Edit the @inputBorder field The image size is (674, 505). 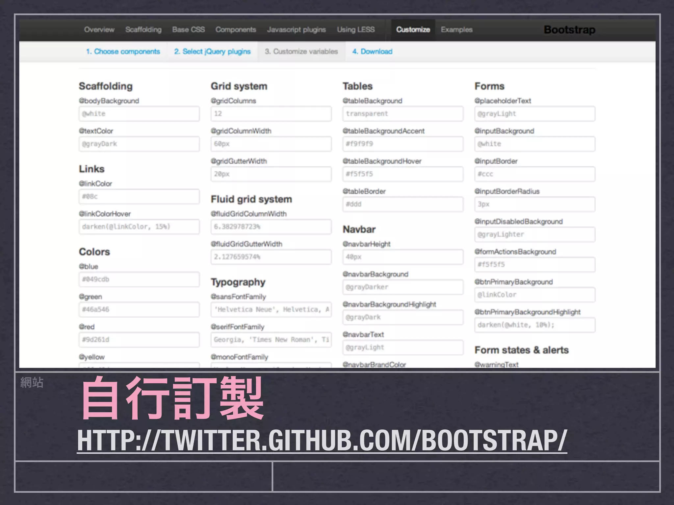click(535, 174)
